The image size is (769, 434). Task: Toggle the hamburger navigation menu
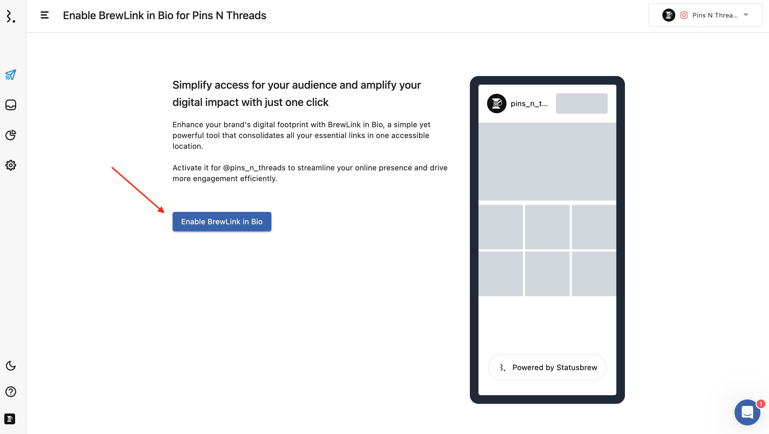[44, 15]
